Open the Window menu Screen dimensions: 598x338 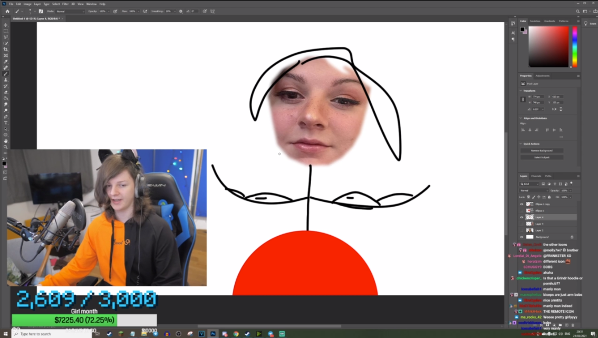pos(92,4)
